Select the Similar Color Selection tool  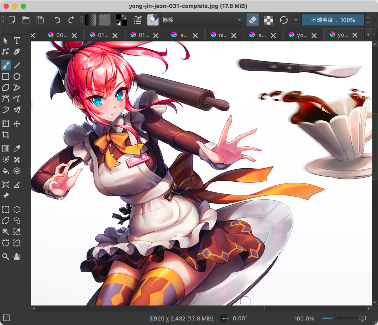coord(17,232)
